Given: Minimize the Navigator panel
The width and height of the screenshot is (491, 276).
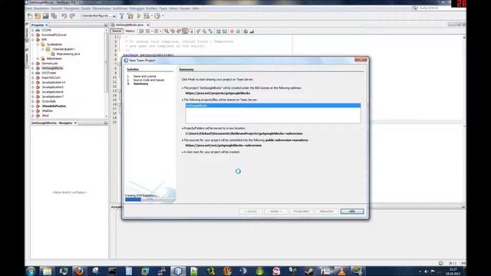Looking at the screenshot, I should [x=106, y=123].
